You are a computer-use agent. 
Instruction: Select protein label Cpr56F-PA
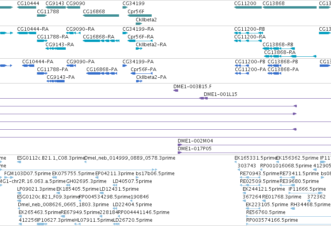coord(144,70)
